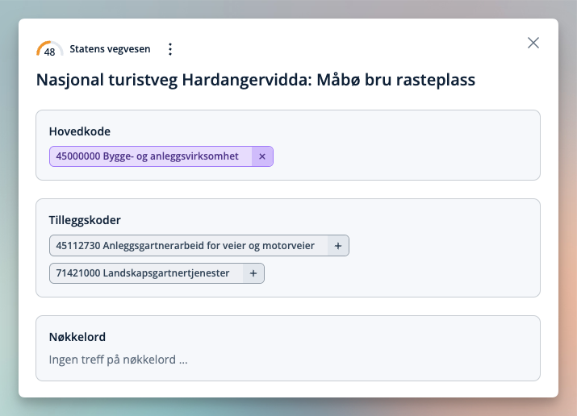
Task: Click the Nasjonal turistveg Hardangervidda title
Action: (256, 80)
